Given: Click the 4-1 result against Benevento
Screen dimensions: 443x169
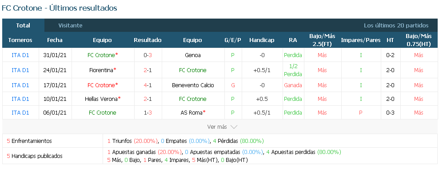Looking at the screenshot, I should pyautogui.click(x=148, y=85).
